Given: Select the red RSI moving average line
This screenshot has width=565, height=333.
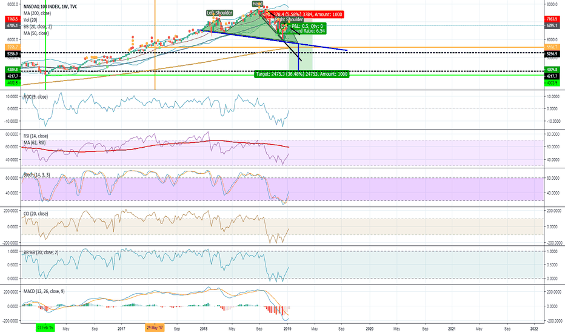Looking at the screenshot, I should coord(155,145).
